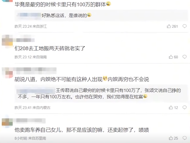Click timestamp 昨天 23:24 来自浙江
Screen dimensions: 190x143
pyautogui.click(x=31, y=26)
